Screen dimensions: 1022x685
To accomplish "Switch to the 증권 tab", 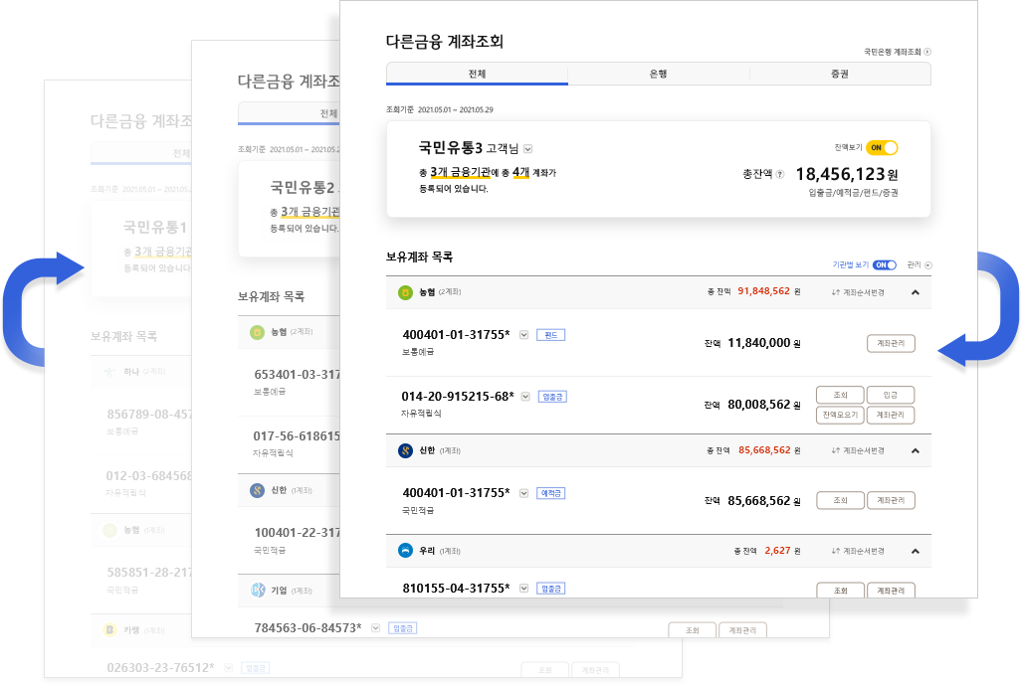I will (840, 74).
